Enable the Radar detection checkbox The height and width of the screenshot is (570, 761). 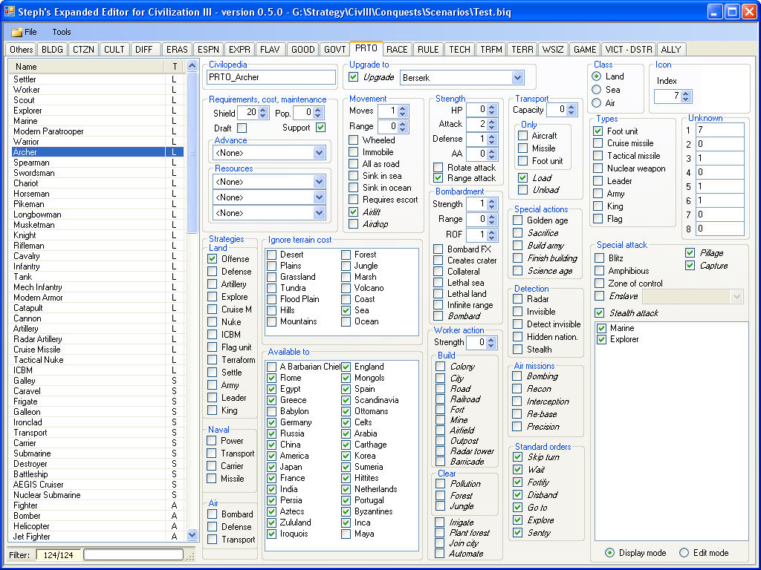(518, 299)
